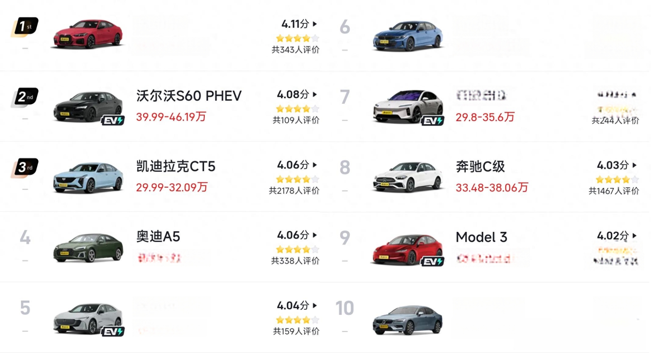This screenshot has height=353, width=651.
Task: Expand the 4.08分 score for Volvo S60 PHEV
Action: (315, 94)
